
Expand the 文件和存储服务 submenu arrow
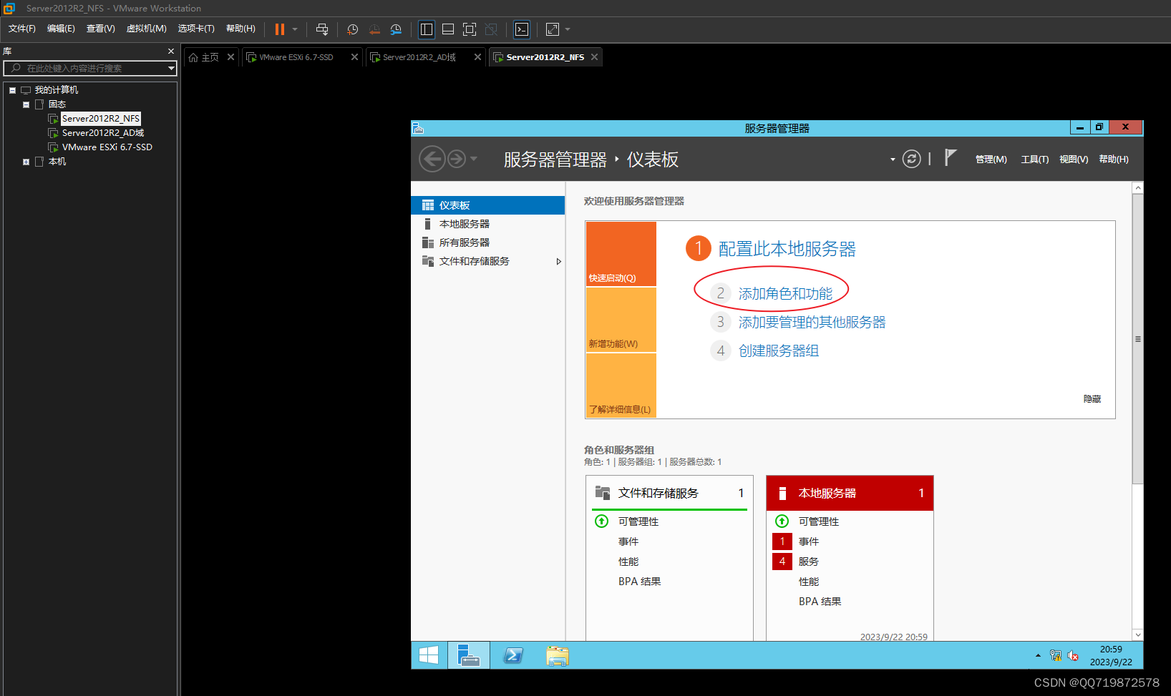coord(559,261)
